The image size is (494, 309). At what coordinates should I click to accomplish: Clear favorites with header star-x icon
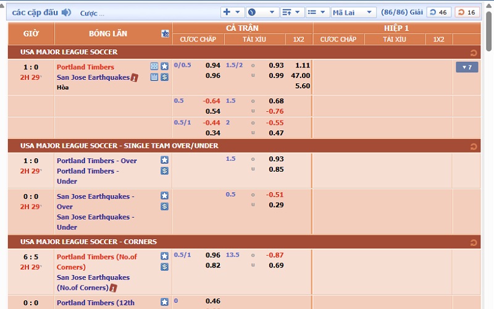click(165, 34)
